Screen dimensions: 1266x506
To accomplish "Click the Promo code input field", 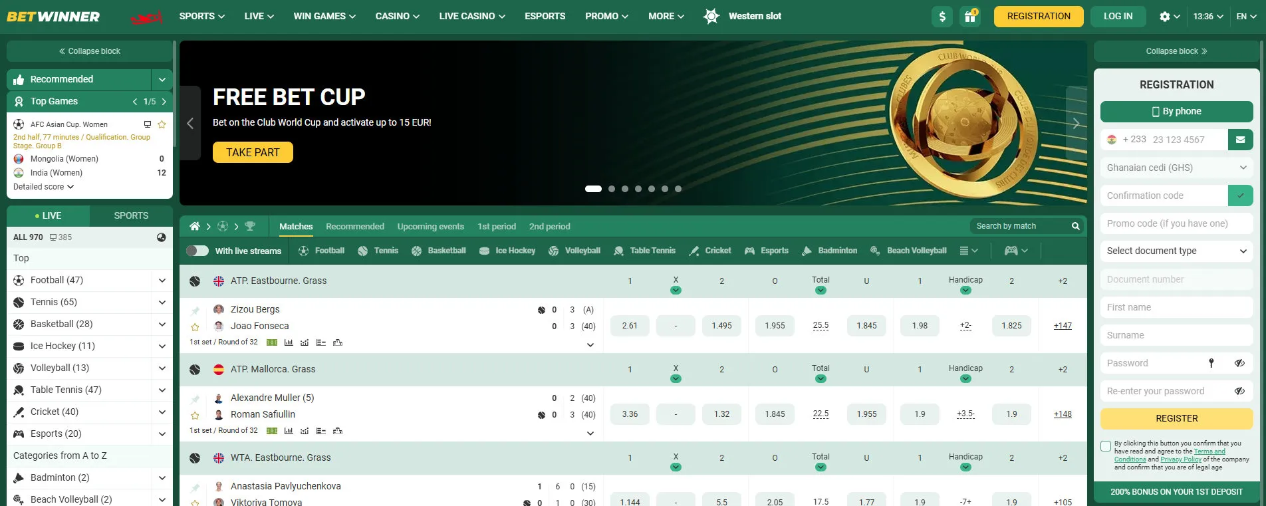I will tap(1176, 223).
